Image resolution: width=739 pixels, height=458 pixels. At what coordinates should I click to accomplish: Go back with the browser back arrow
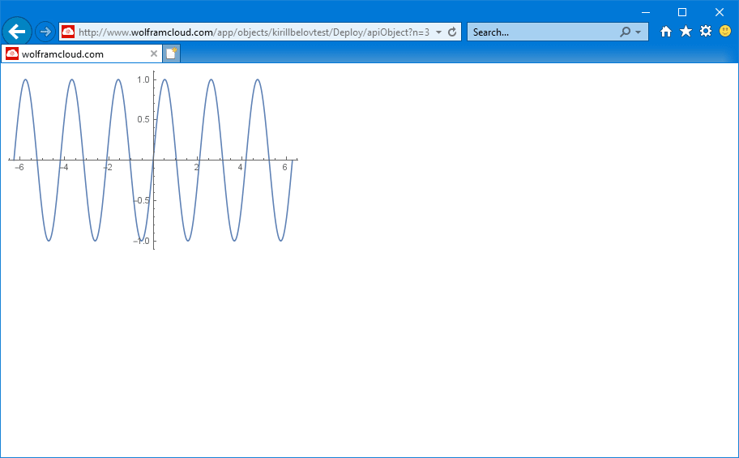[x=17, y=32]
